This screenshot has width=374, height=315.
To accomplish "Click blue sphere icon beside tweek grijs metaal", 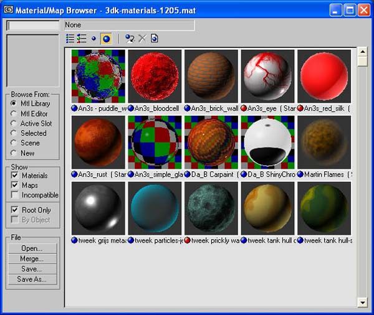I will [x=74, y=240].
